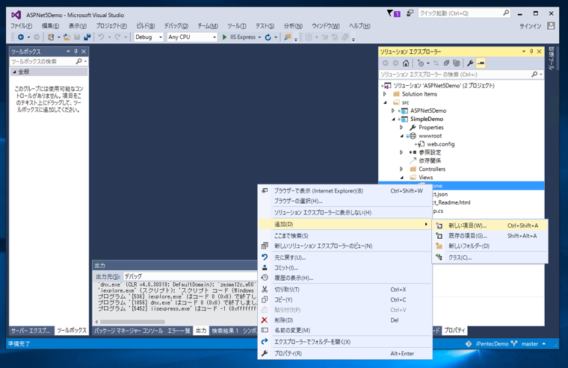The height and width of the screenshot is (368, 568).
Task: Select プロパティ(R) in the context menu
Action: 345,354
